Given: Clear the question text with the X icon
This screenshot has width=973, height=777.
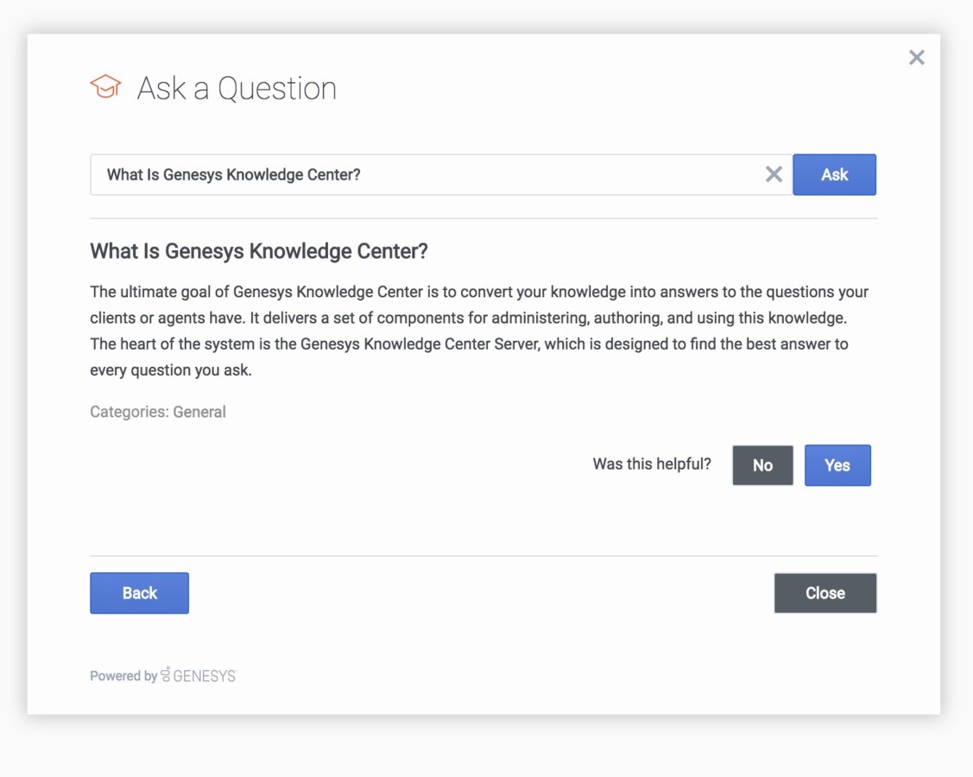Looking at the screenshot, I should tap(774, 174).
